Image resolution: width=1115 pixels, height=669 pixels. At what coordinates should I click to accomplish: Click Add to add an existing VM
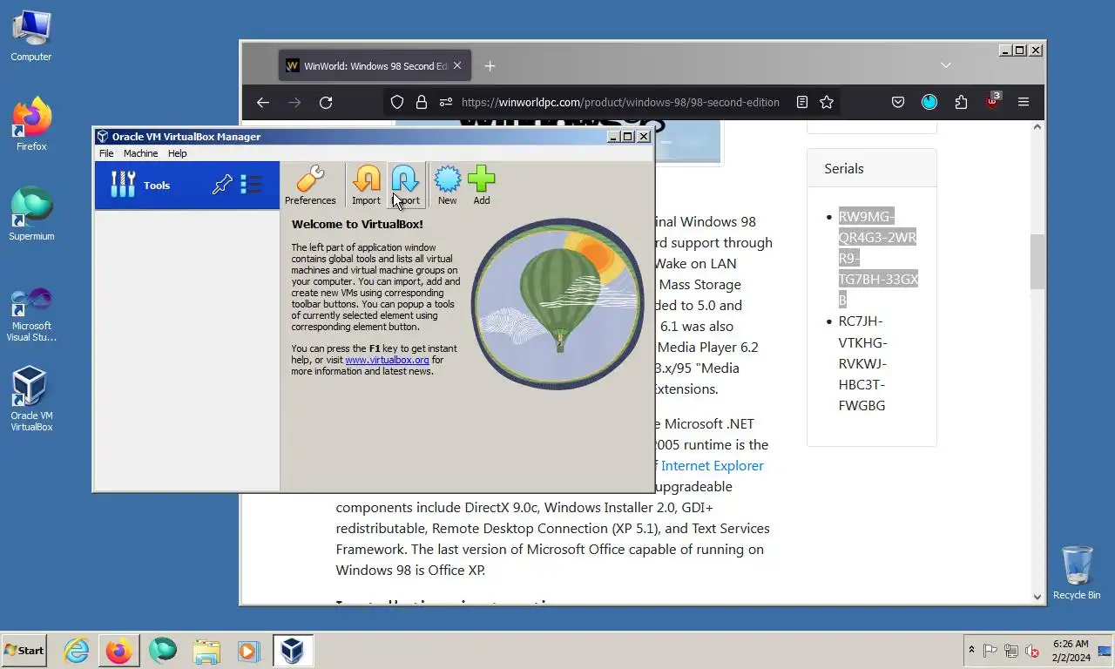click(x=481, y=185)
